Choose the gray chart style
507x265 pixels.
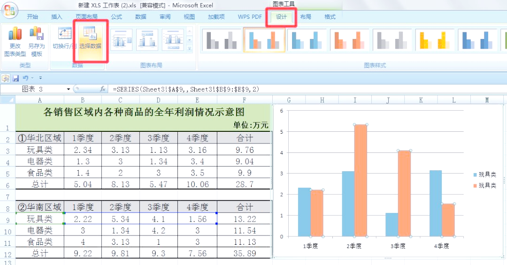(221, 40)
